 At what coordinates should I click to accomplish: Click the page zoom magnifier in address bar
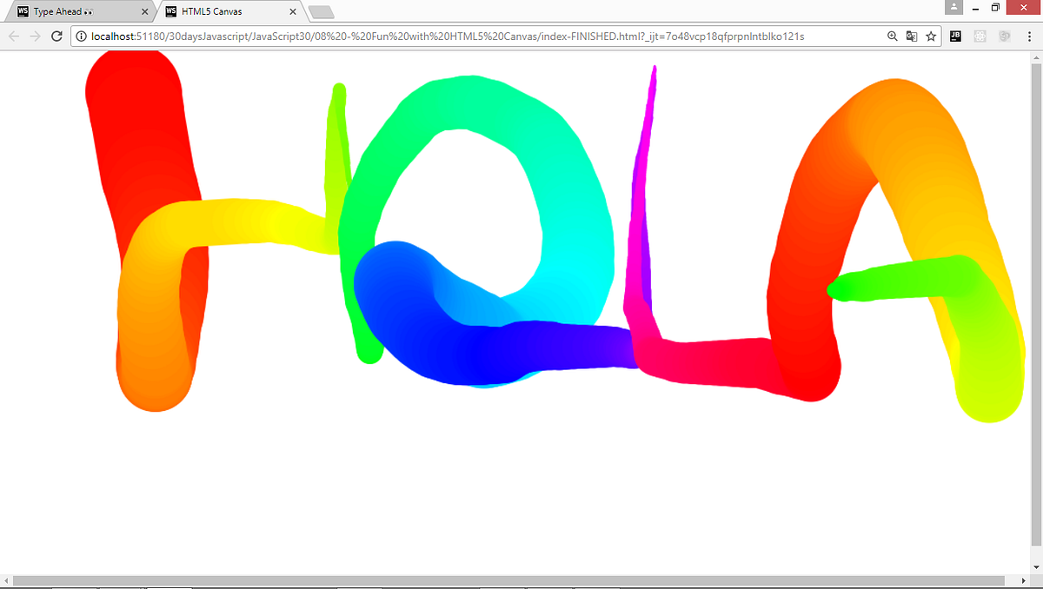pos(893,36)
